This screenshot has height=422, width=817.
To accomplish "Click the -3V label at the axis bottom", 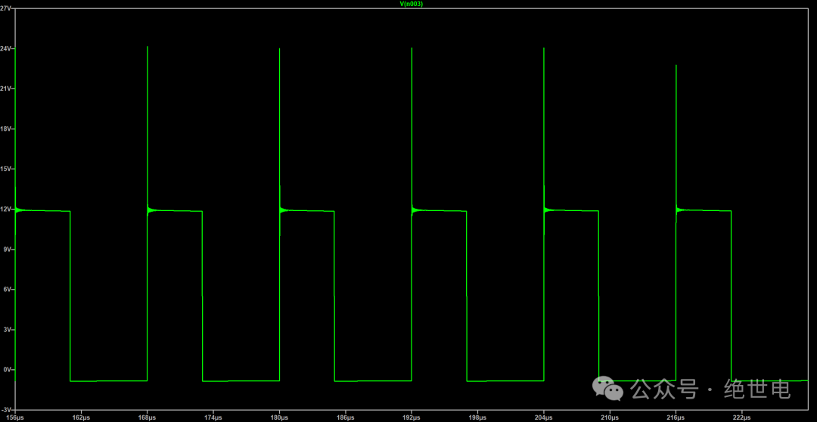I will click(7, 407).
